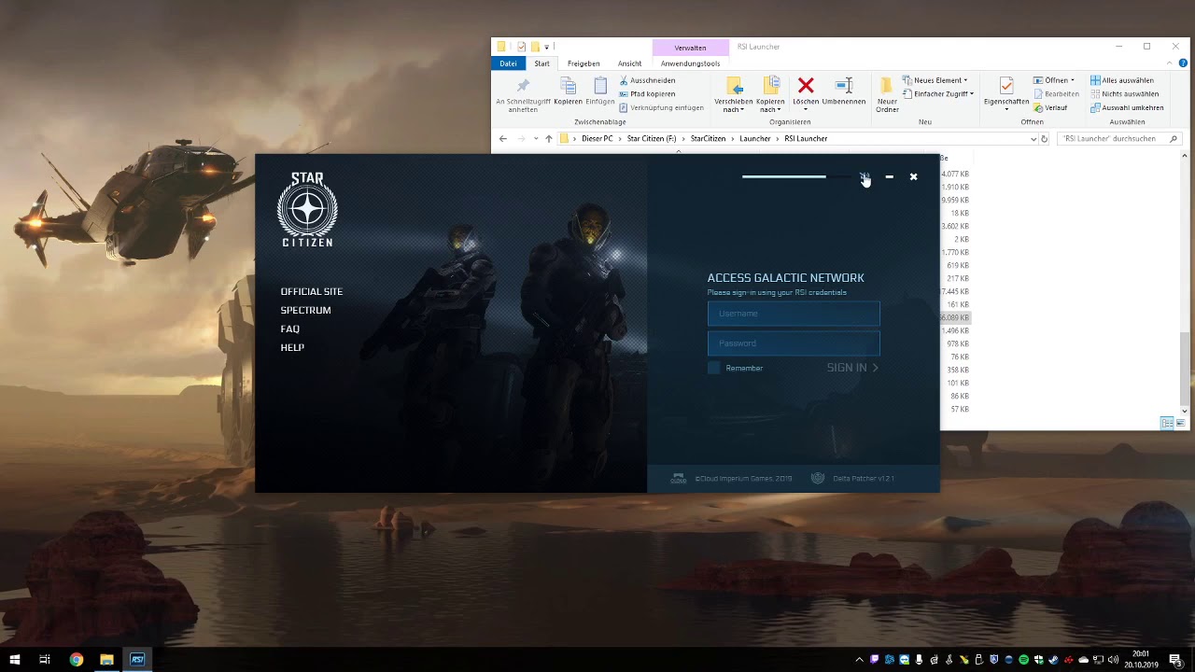Viewport: 1195px width, 672px height.
Task: Focus the Username field
Action: (x=794, y=314)
